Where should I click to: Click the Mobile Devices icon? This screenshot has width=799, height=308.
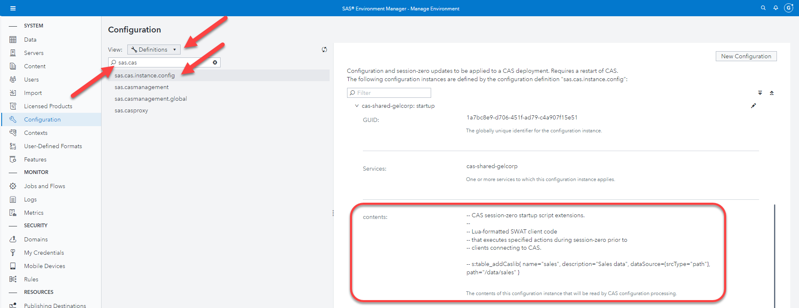tap(13, 266)
